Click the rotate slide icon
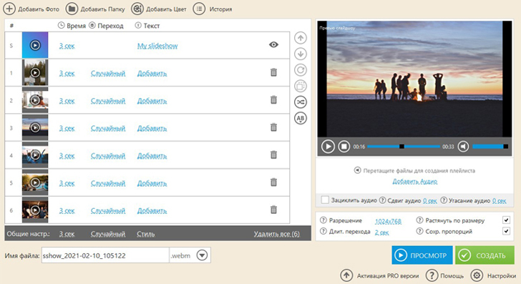 point(301,70)
